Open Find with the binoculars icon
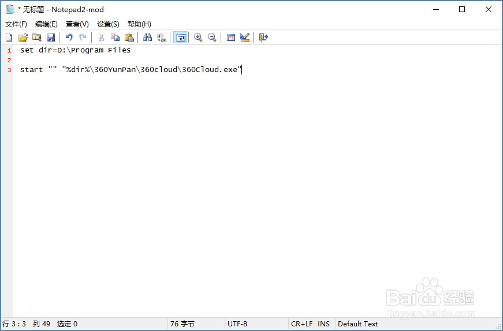 (147, 37)
